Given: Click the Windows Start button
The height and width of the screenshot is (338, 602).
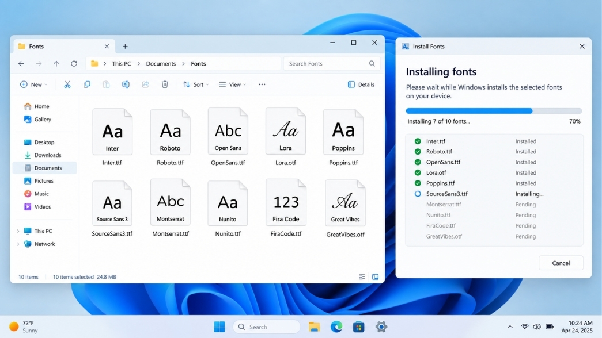Looking at the screenshot, I should tap(219, 327).
